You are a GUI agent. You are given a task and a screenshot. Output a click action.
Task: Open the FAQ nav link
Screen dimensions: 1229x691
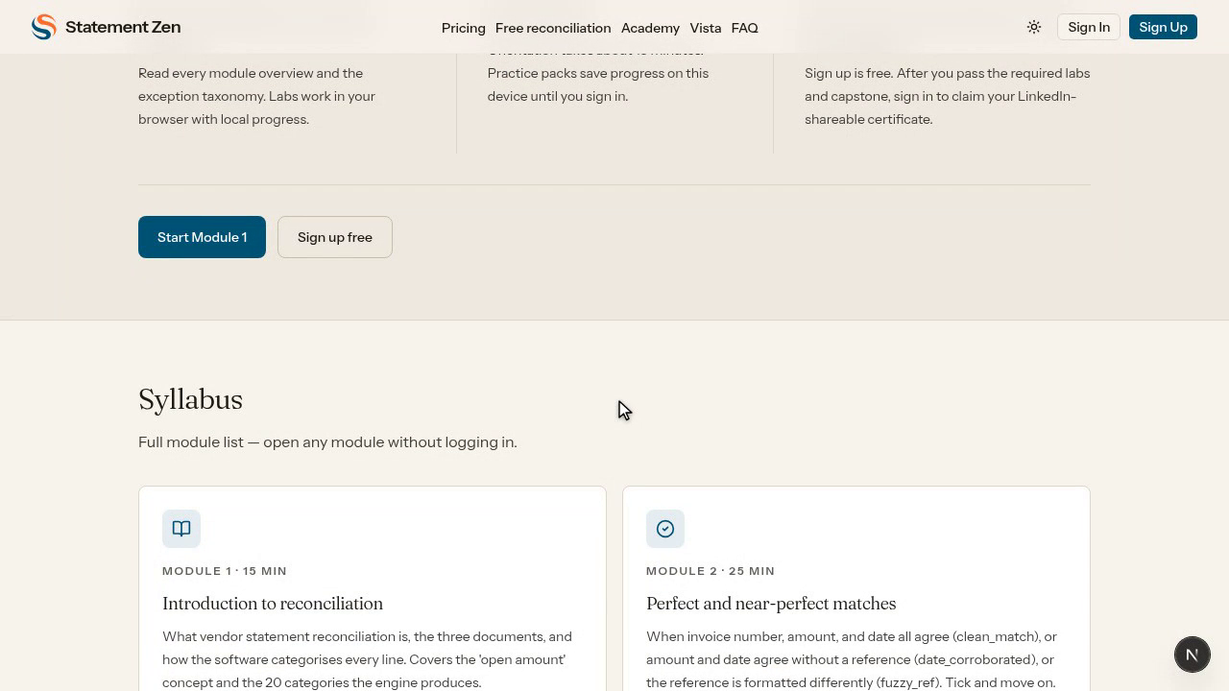(744, 28)
